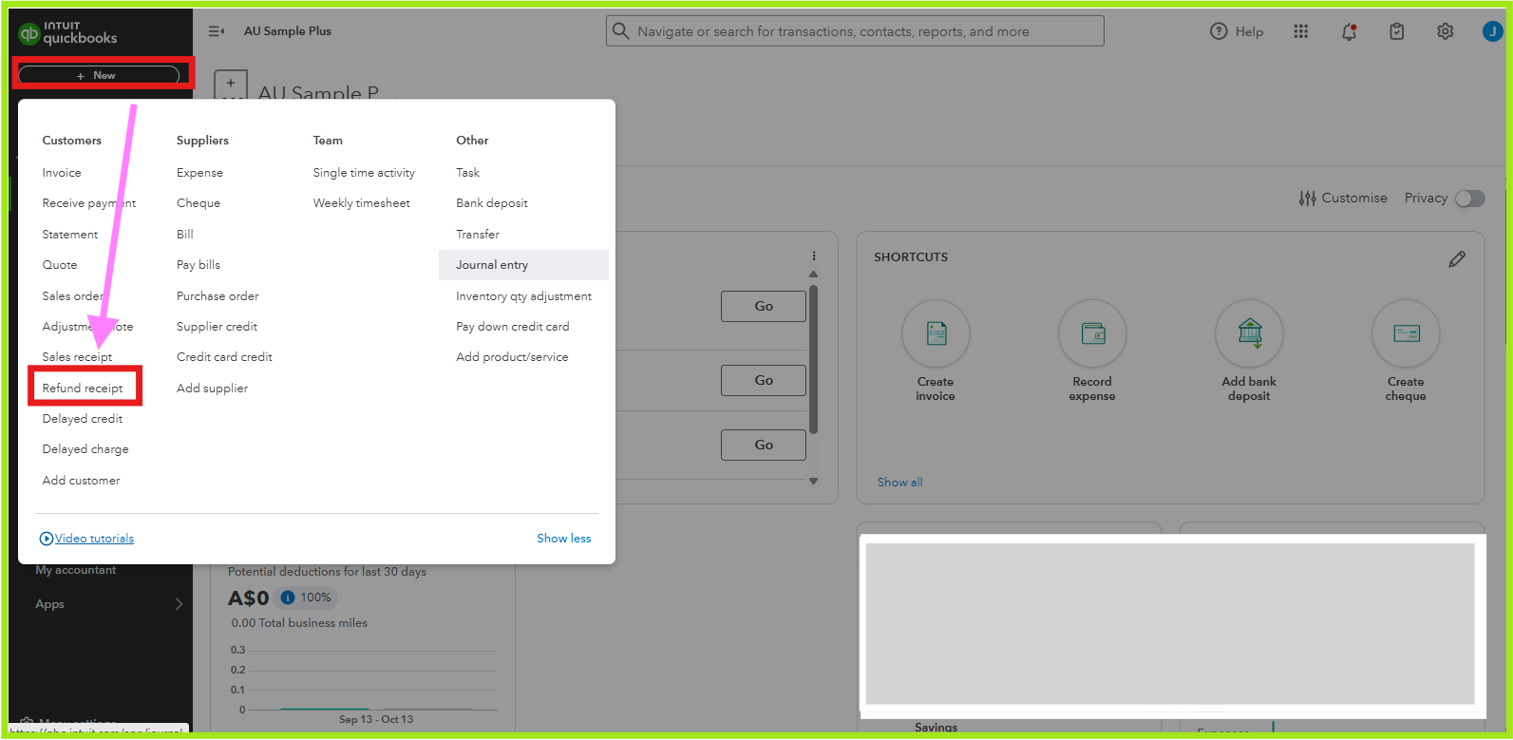Click the Add bank deposit shortcut icon

tap(1249, 333)
